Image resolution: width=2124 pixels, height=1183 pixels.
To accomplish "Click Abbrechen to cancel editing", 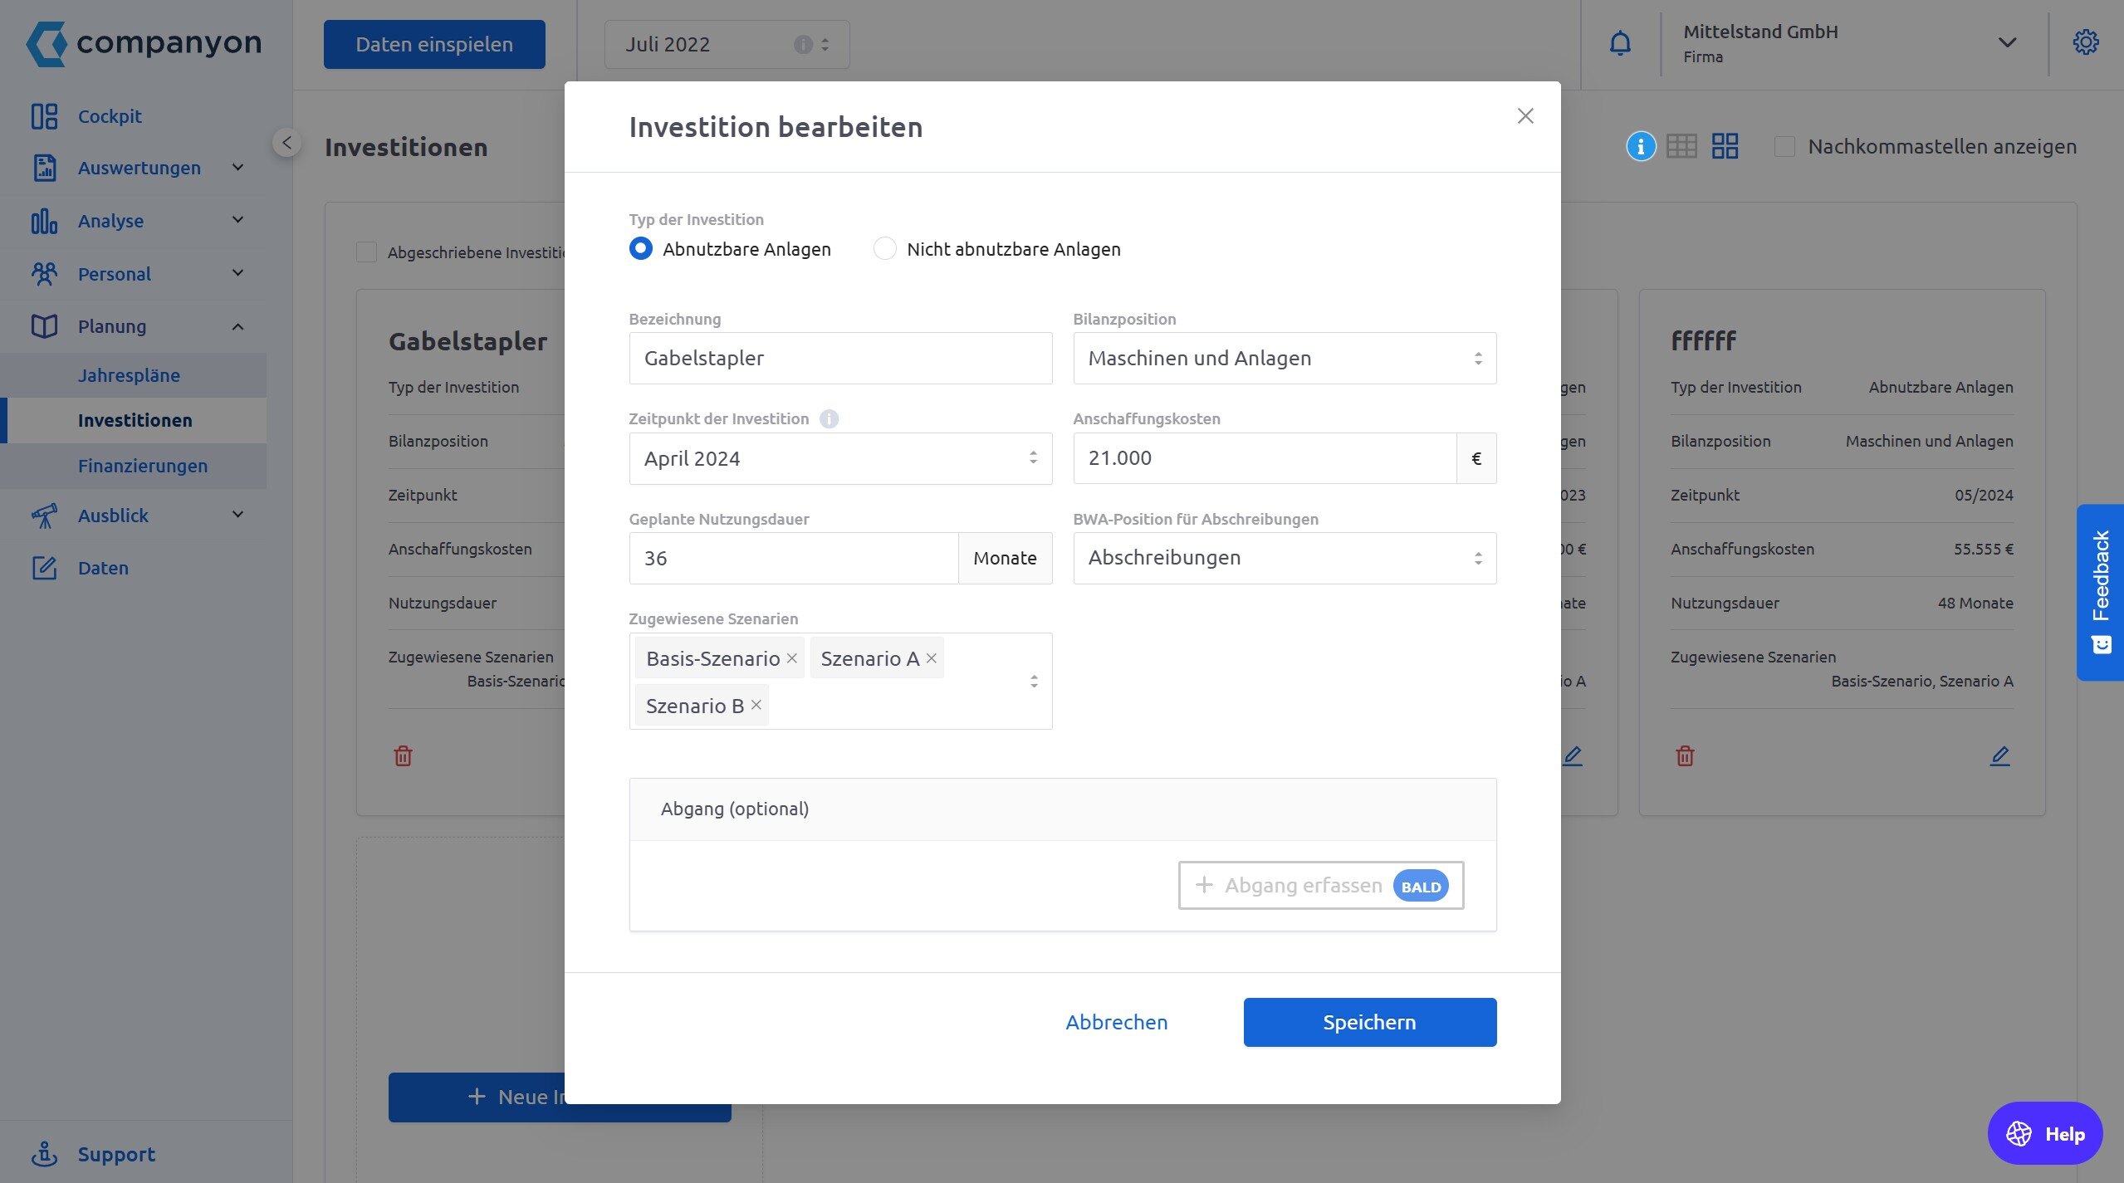I will click(x=1117, y=1022).
